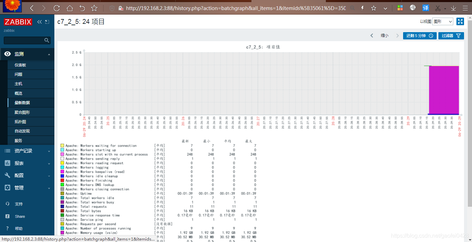Open 服务 Services menu item
Image resolution: width=472 pixels, height=242 pixels.
(31, 141)
